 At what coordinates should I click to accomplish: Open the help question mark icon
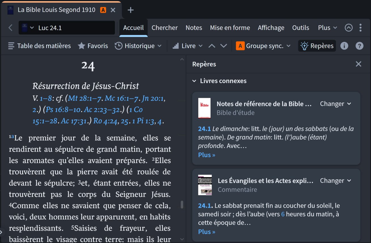tap(359, 46)
